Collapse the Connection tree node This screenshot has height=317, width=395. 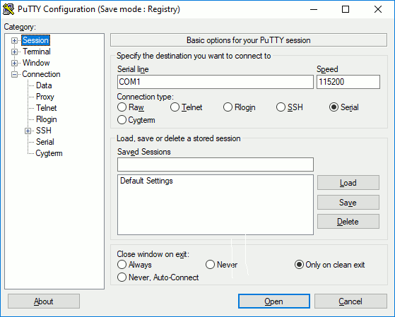pyautogui.click(x=14, y=75)
